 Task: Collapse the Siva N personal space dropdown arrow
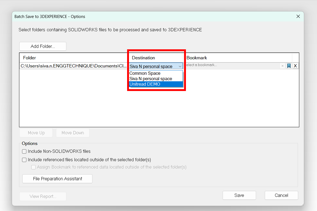180,66
